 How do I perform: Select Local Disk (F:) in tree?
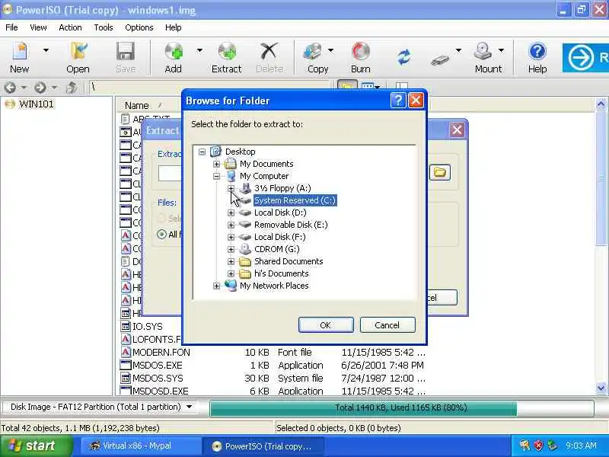(x=279, y=237)
